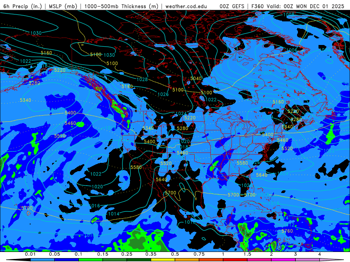This screenshot has width=350, height=262.
Task: Click the '1028' pressure contour label
Action: 142,79
